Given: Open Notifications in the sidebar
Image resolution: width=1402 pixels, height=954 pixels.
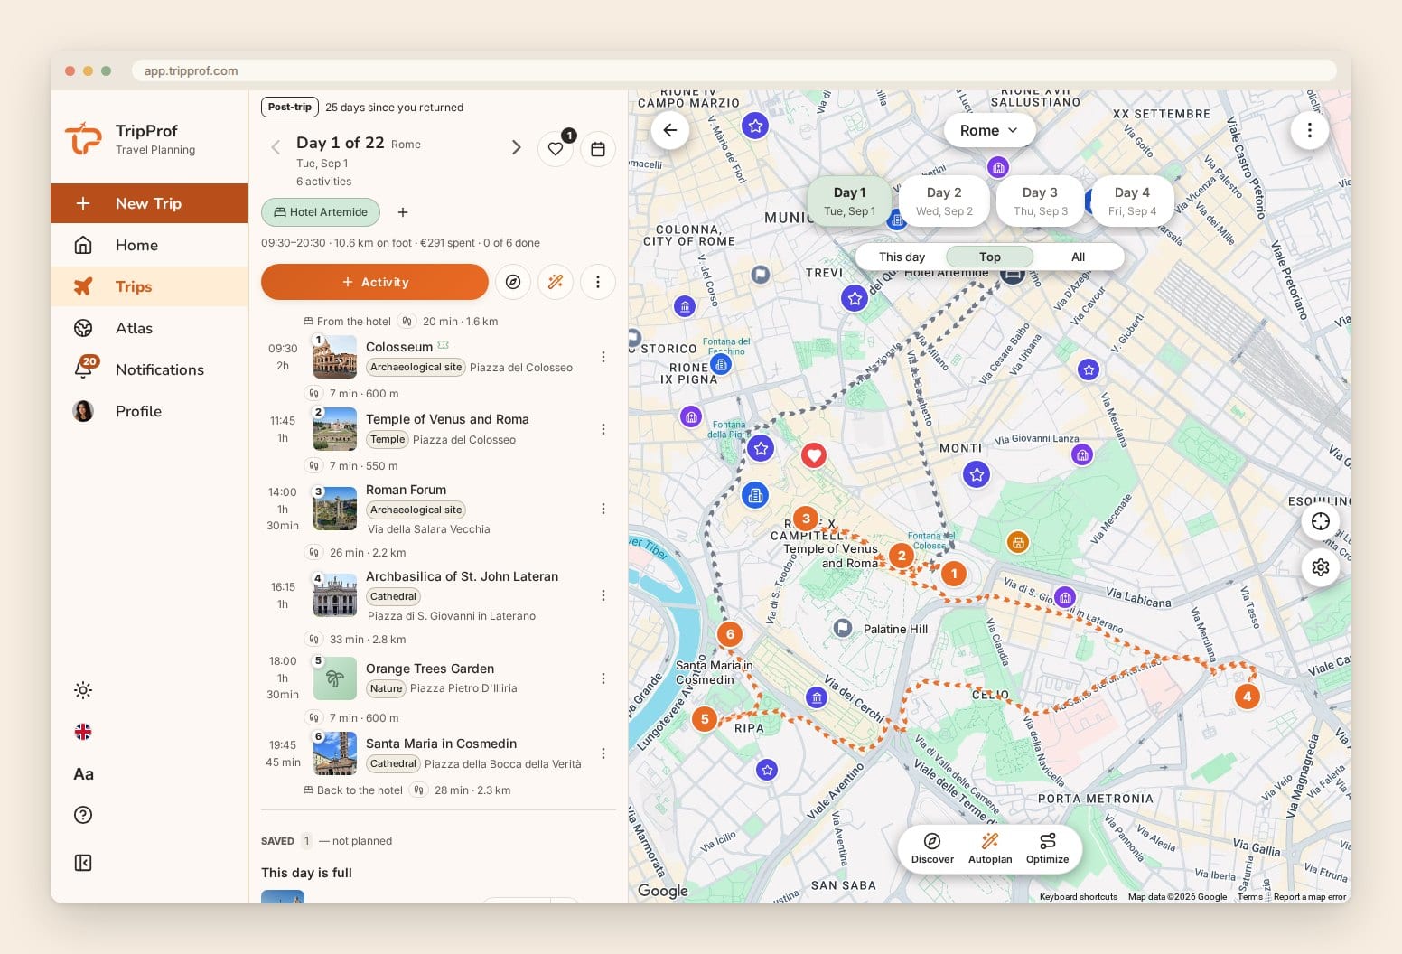Looking at the screenshot, I should click(x=149, y=369).
